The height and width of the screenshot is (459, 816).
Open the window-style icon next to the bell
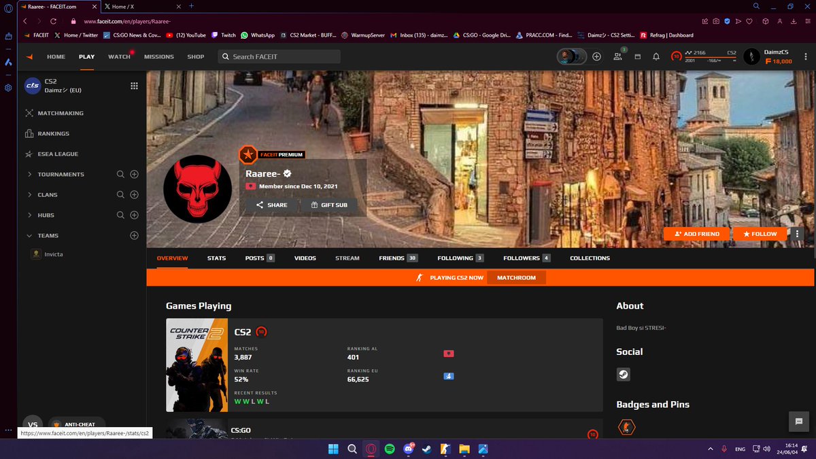coord(637,56)
